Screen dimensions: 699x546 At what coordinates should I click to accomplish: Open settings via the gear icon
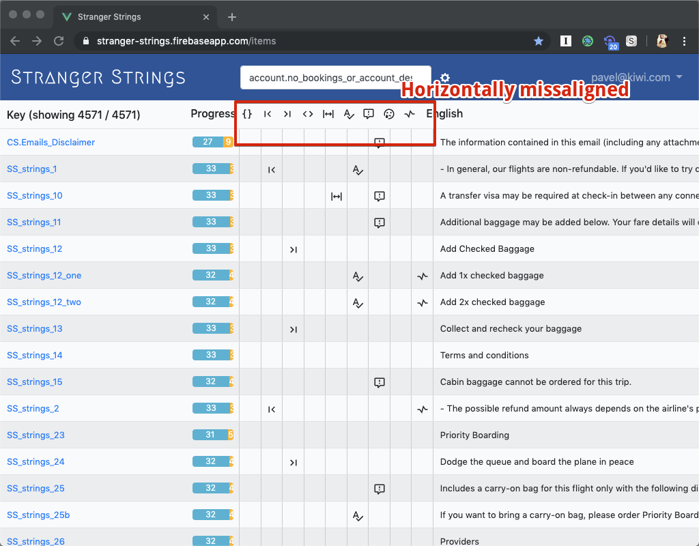pos(444,78)
